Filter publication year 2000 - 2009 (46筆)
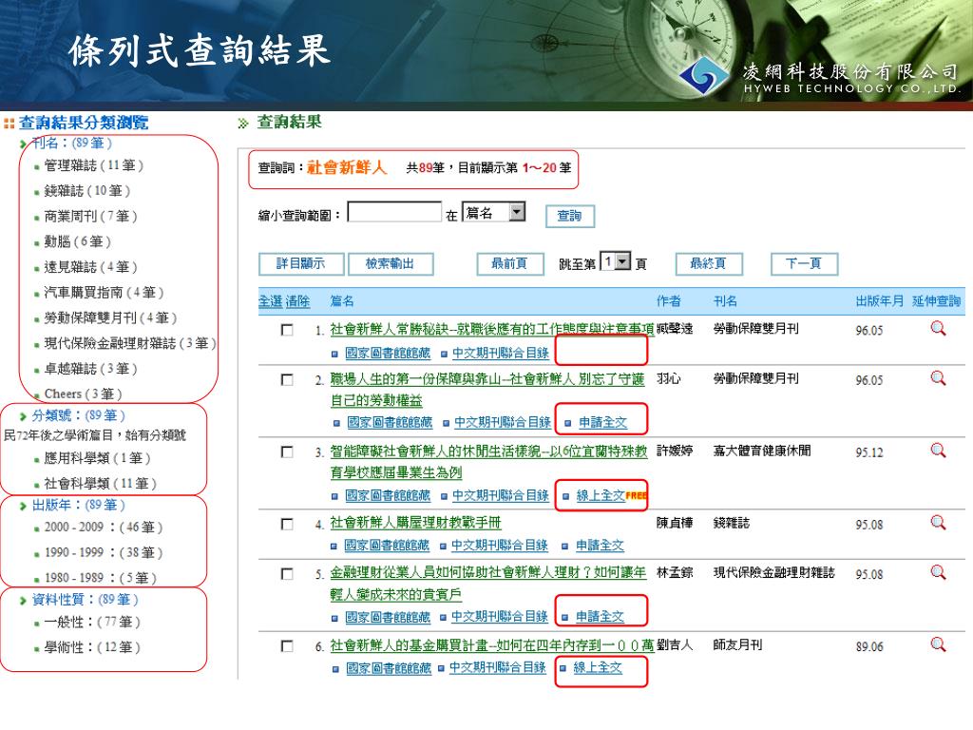This screenshot has width=973, height=730. (x=103, y=527)
